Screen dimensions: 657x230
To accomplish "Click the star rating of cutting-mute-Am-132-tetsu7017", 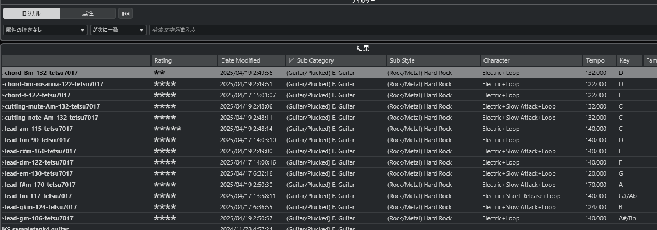I will click(x=165, y=106).
